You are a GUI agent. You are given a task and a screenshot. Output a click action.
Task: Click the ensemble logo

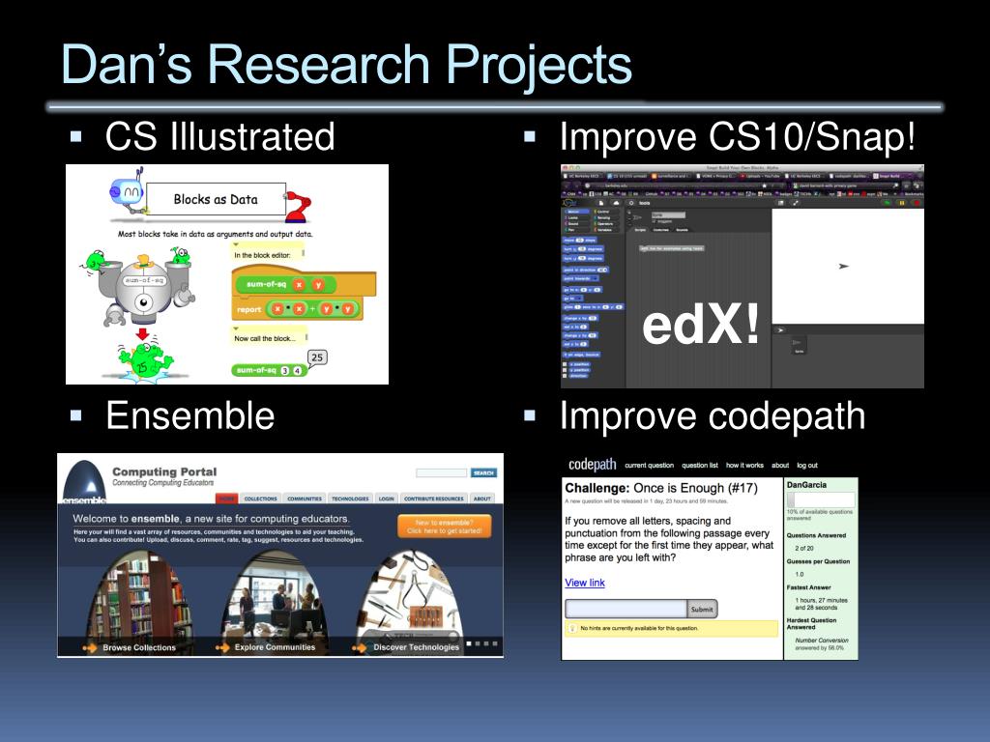85,481
